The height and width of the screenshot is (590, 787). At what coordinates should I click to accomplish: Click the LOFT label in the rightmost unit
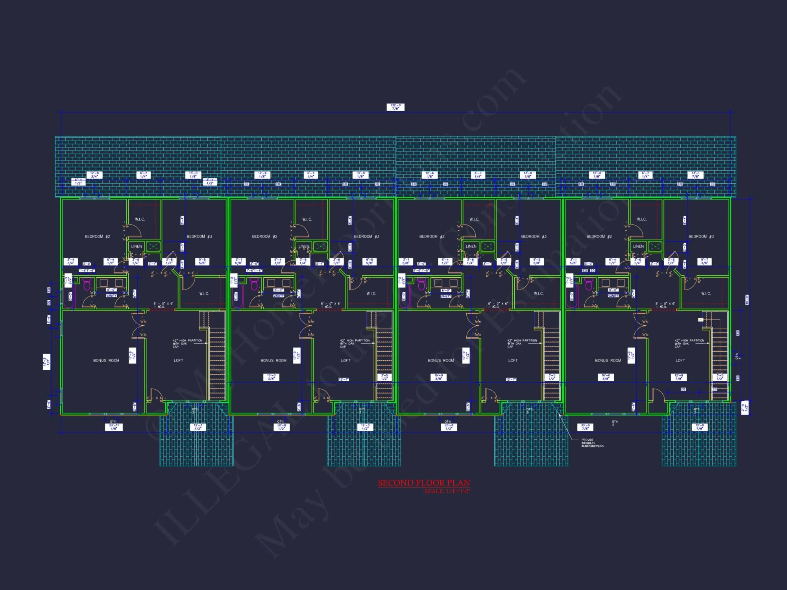click(680, 360)
